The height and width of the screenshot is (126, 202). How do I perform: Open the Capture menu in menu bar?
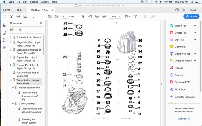click(34, 2)
